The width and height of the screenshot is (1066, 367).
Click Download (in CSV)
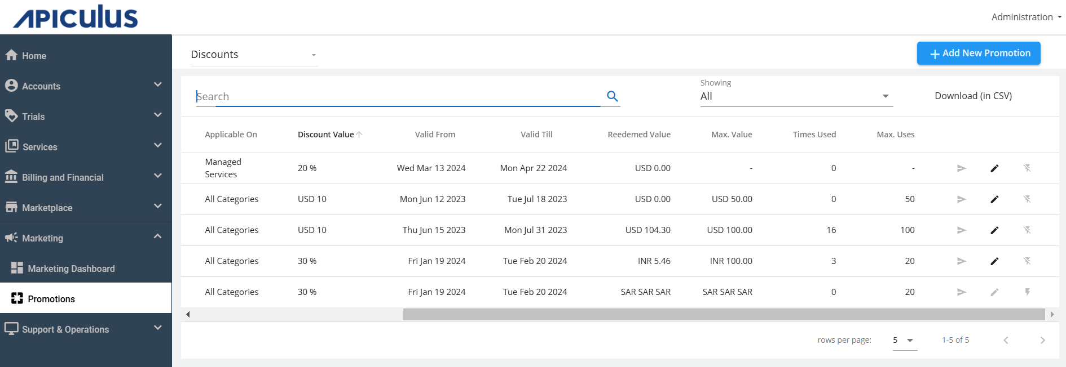974,96
